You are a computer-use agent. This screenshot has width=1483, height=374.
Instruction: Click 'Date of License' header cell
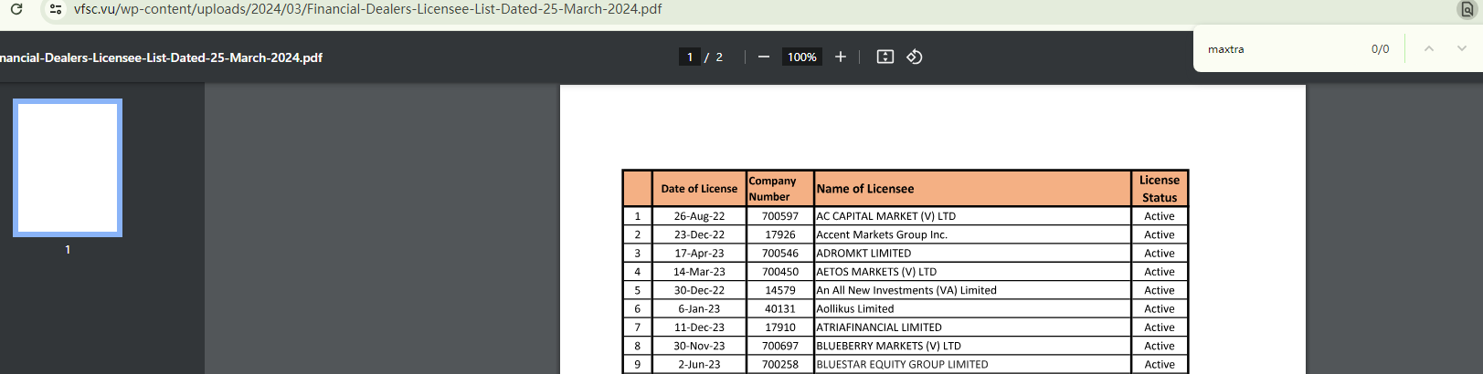pyautogui.click(x=699, y=189)
